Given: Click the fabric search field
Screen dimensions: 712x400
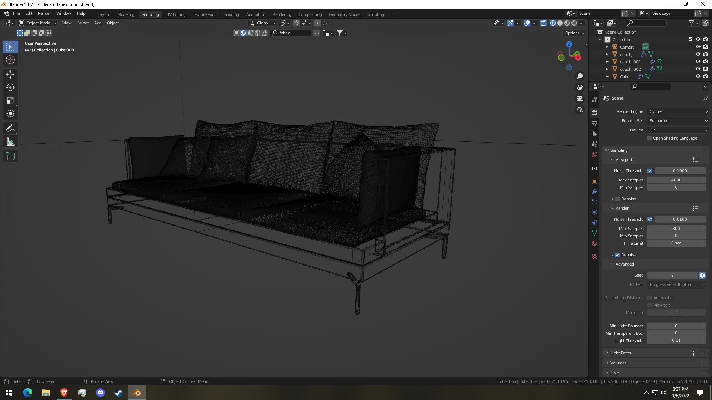Looking at the screenshot, I should tap(291, 33).
